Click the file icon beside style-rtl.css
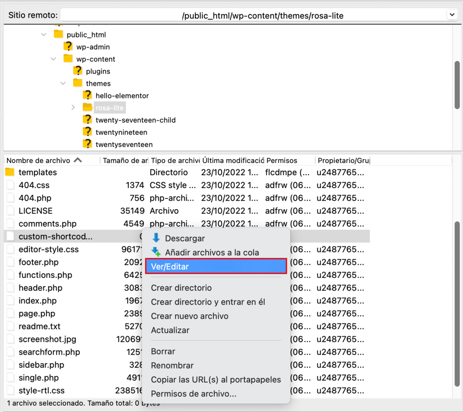This screenshot has height=412, width=463. click(10, 390)
